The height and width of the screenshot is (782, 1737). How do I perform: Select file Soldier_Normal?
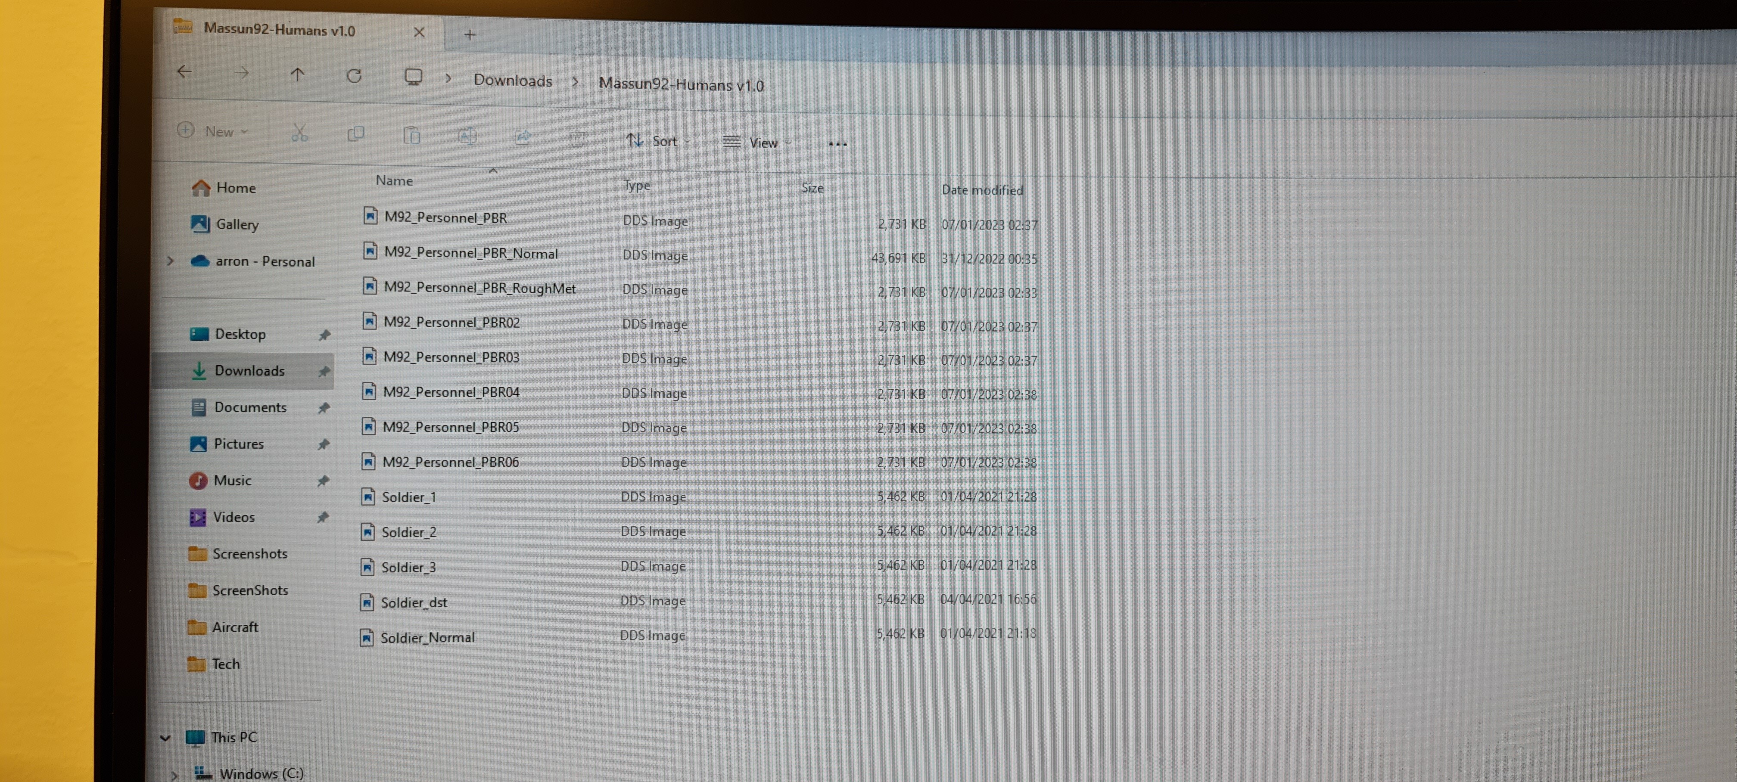tap(417, 638)
